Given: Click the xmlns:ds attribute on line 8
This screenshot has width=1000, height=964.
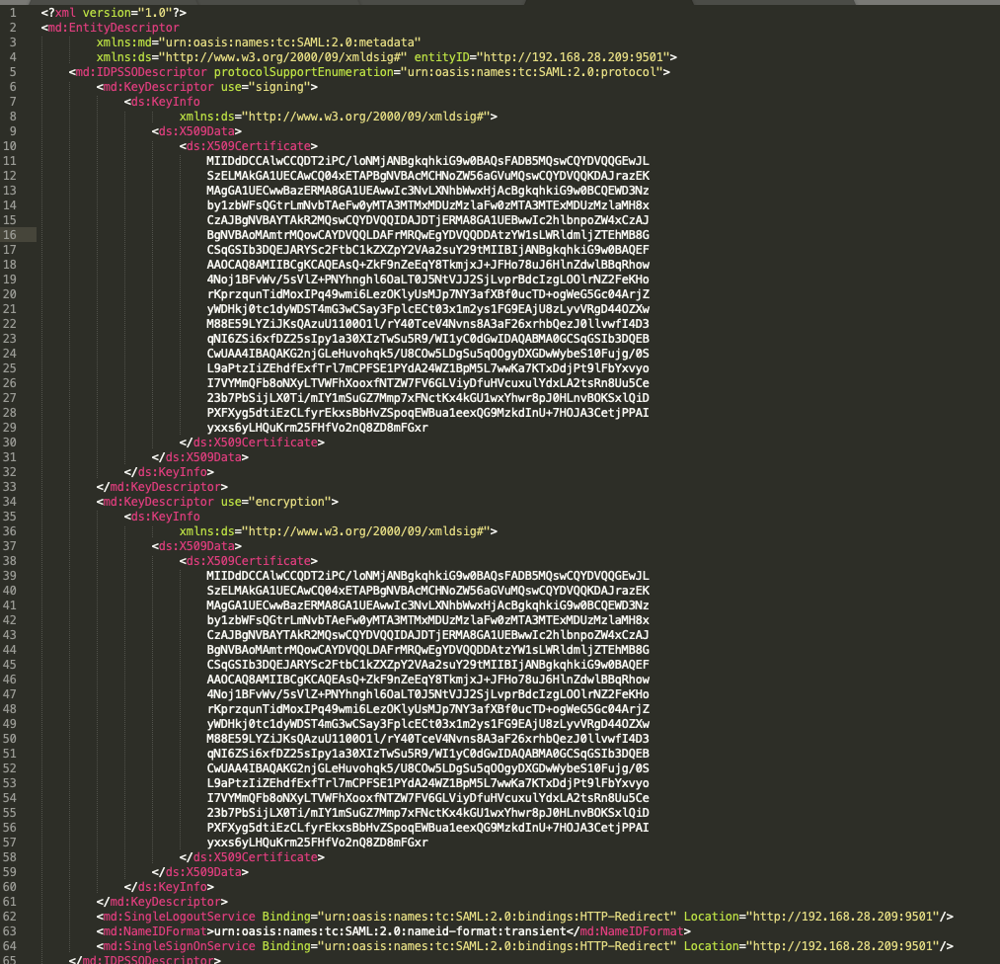Looking at the screenshot, I should click(335, 117).
